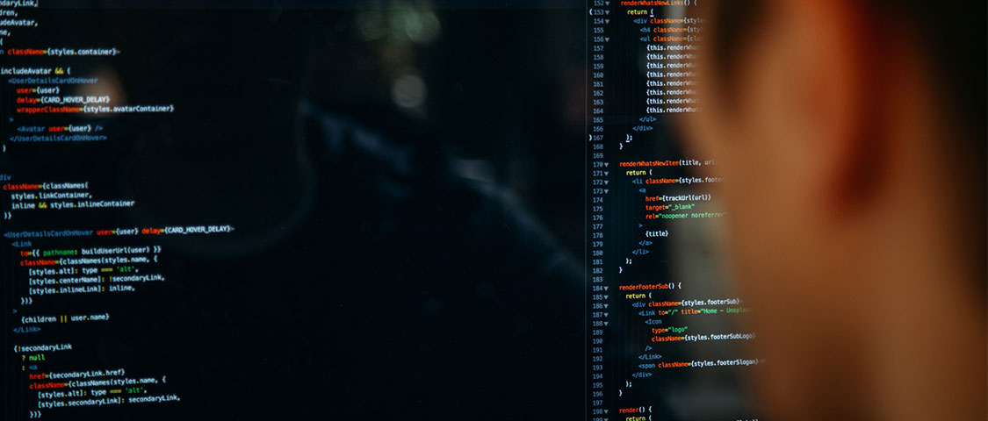Collapse the fold arrow at line 152

[x=607, y=4]
